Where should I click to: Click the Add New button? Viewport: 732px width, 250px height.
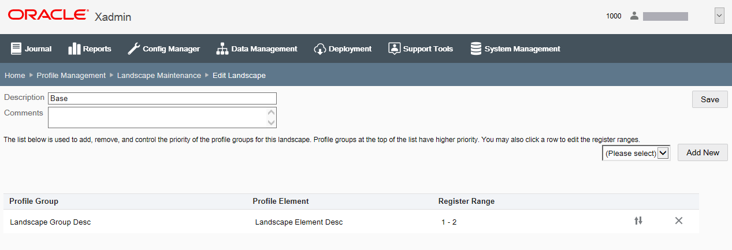click(x=703, y=152)
